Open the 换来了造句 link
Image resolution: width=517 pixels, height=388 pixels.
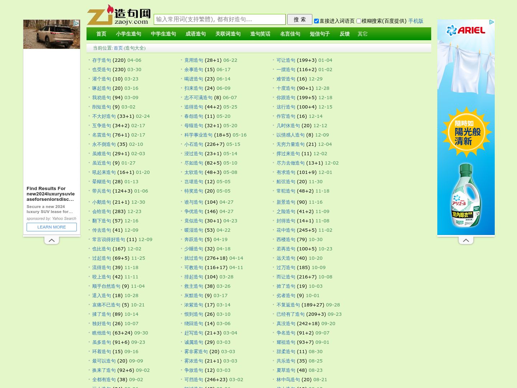click(104, 370)
